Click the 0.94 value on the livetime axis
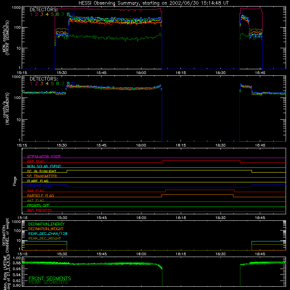The width and height of the screenshot is (290, 290). (17, 275)
